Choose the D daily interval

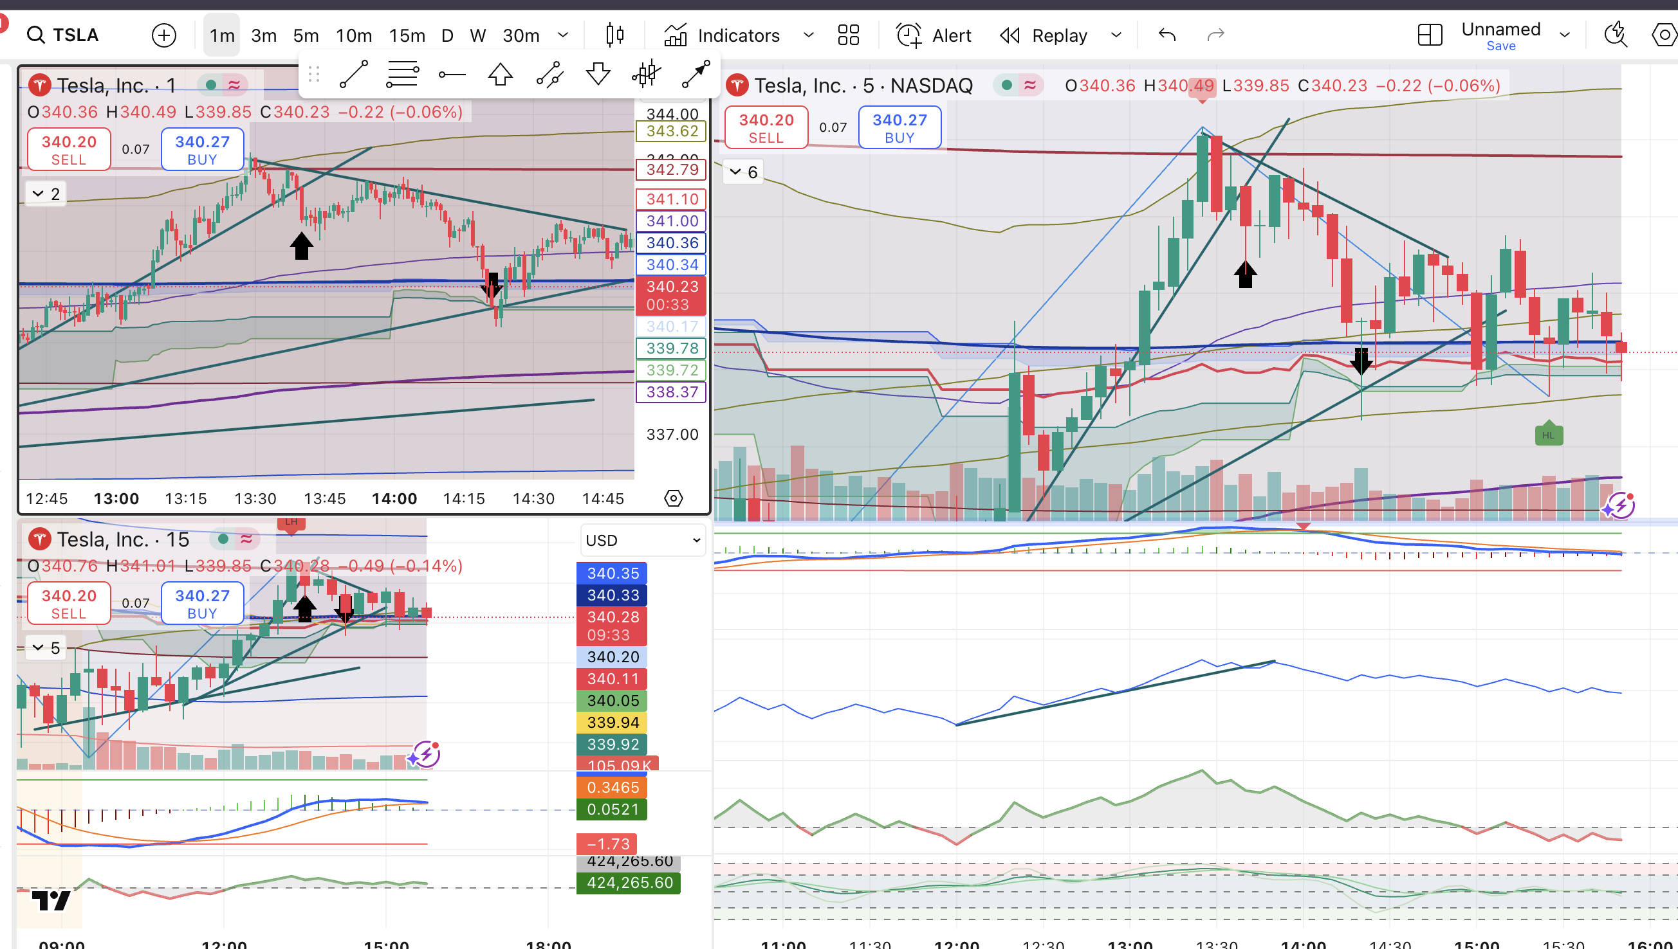pyautogui.click(x=447, y=35)
